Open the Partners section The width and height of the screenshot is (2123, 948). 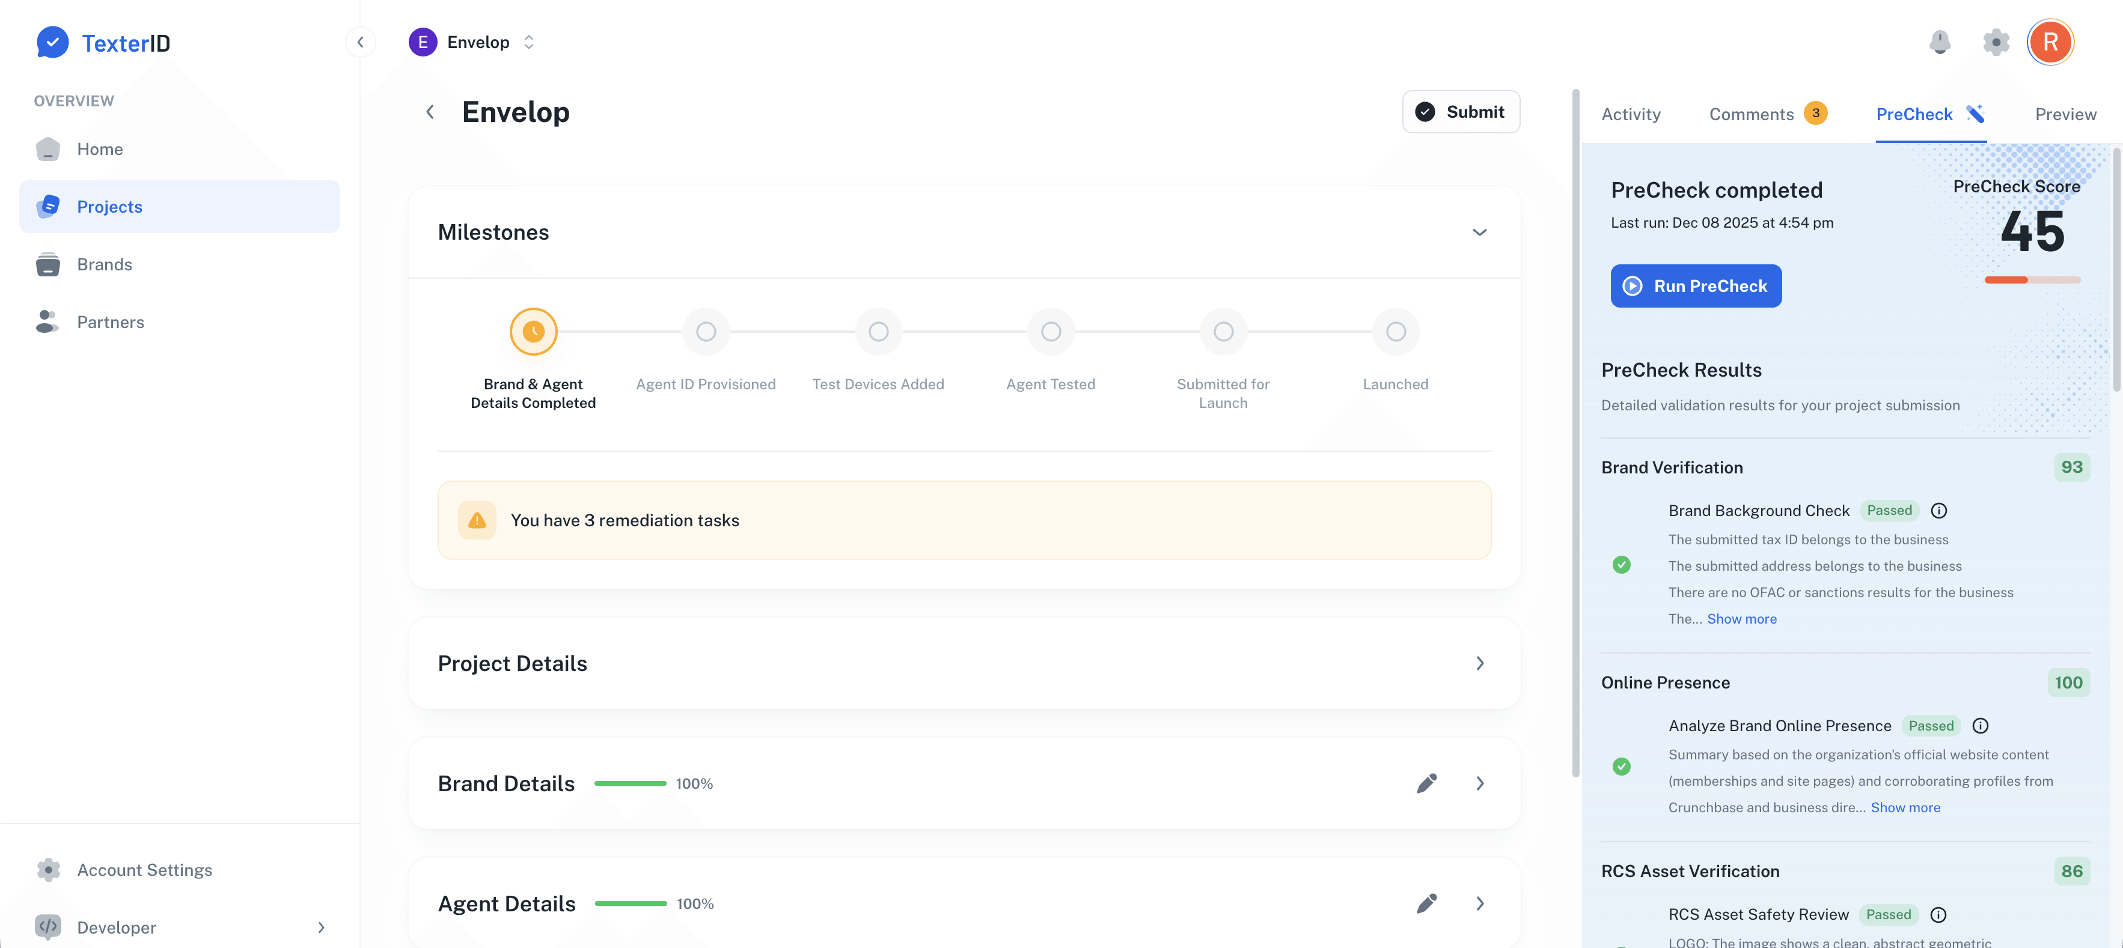tap(111, 321)
